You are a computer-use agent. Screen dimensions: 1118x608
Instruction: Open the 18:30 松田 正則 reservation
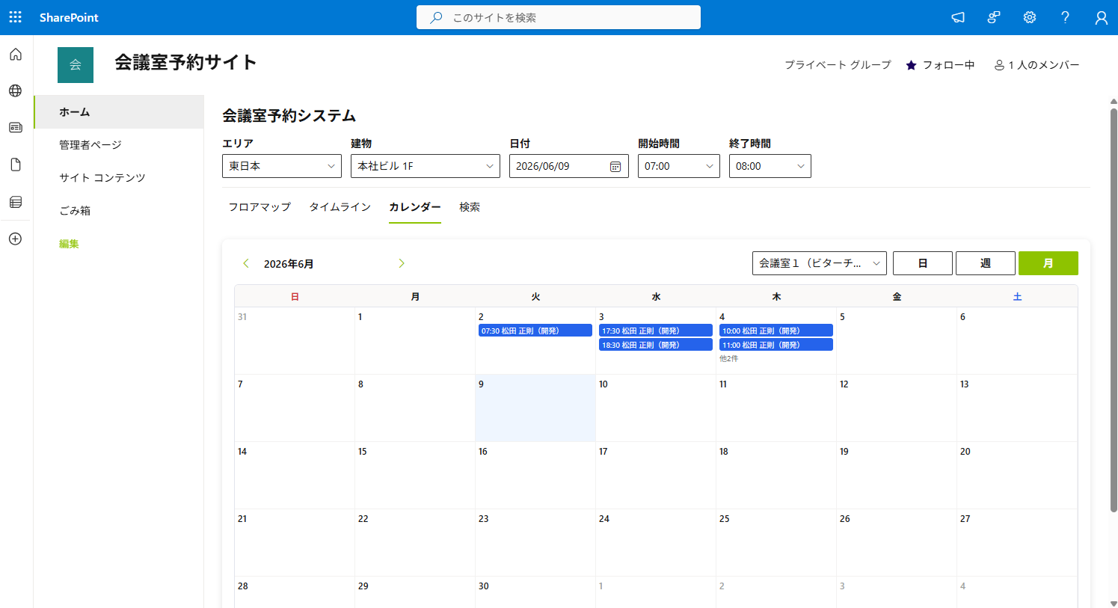point(656,345)
